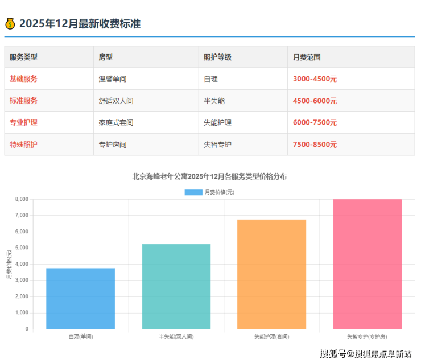Click the 月费范围 column header
421x363 pixels.
pos(307,57)
